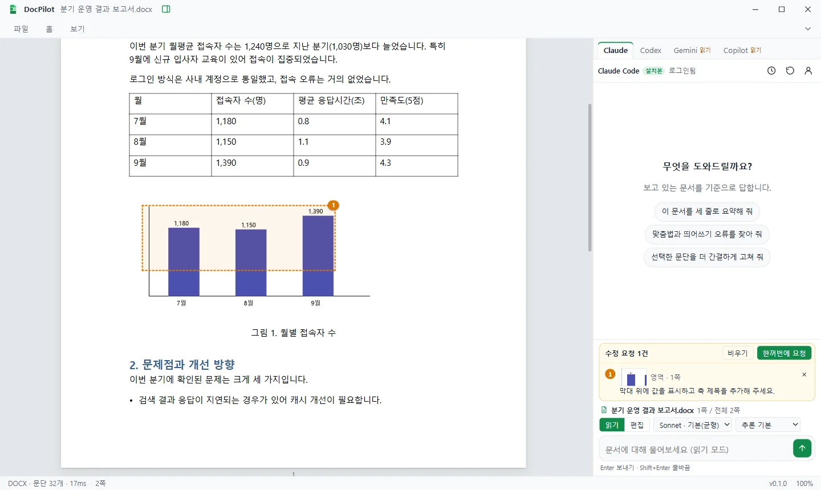Screen dimensions: 821x490
Task: Open the 보기 menu
Action: (x=78, y=29)
